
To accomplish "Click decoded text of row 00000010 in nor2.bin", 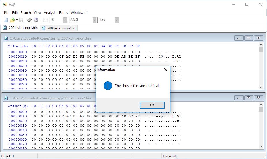I will click(163, 116).
